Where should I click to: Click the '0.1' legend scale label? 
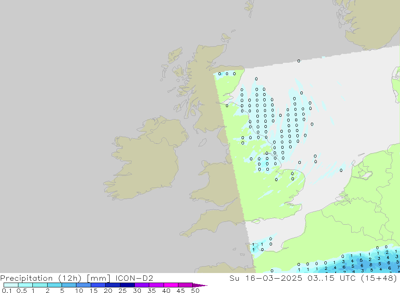pyautogui.click(x=7, y=291)
